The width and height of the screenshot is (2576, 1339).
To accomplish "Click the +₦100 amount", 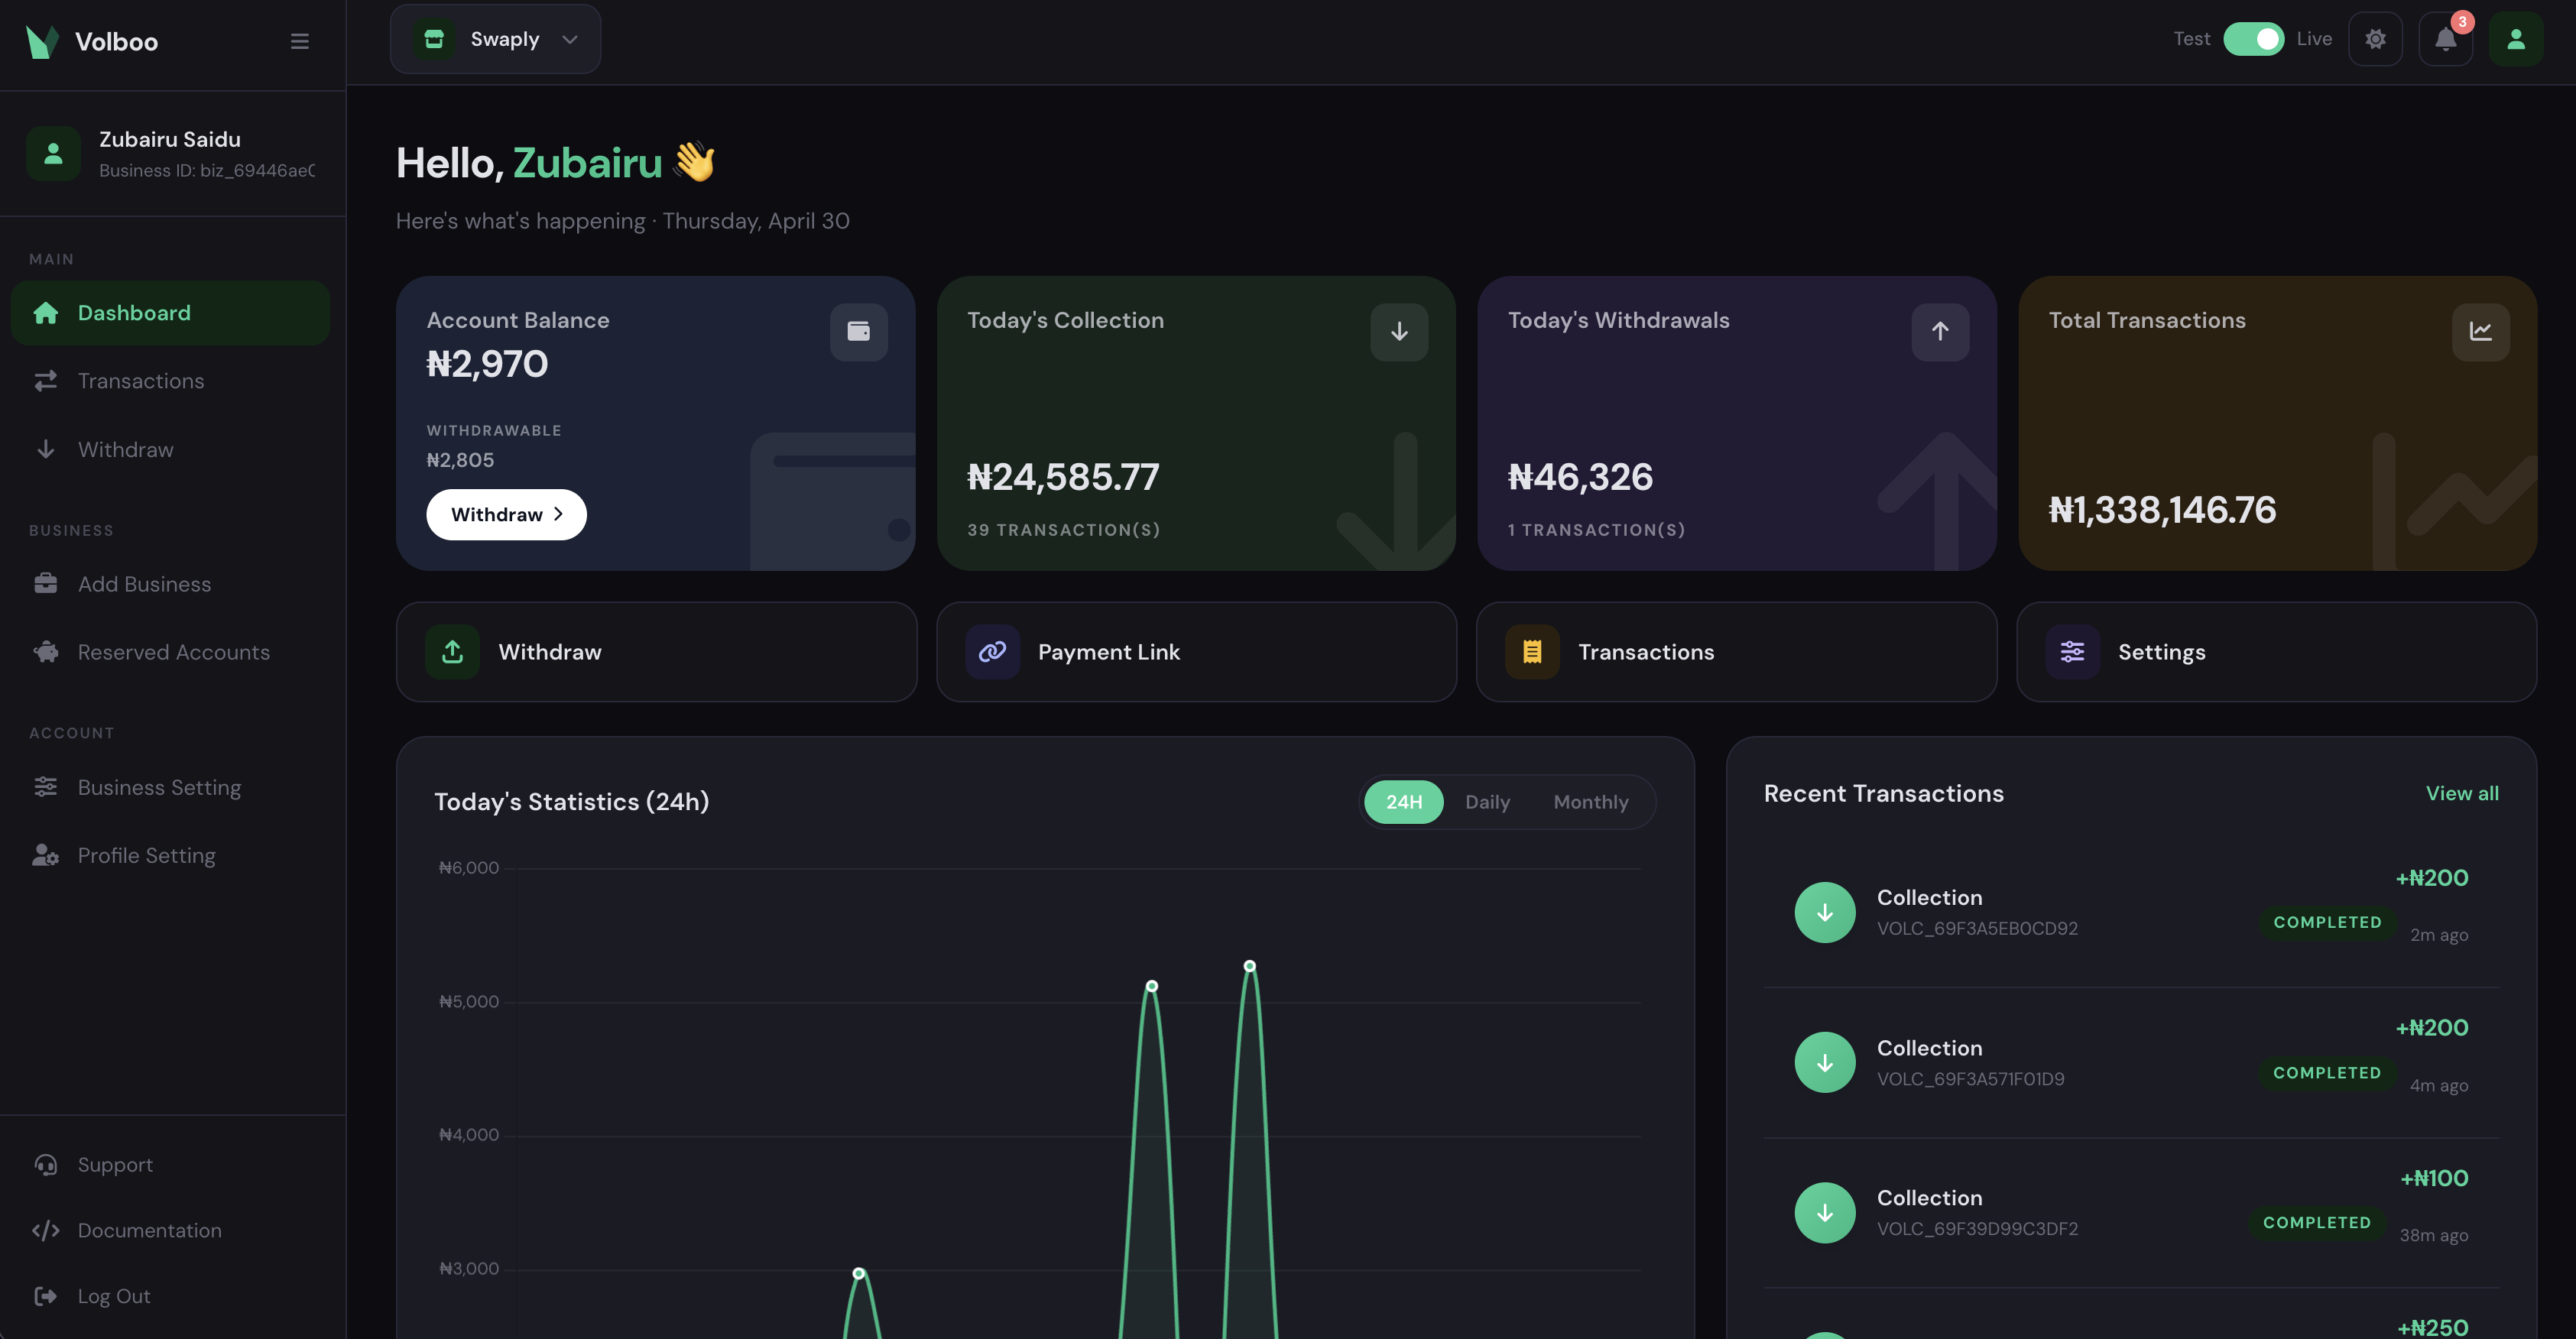I will (2434, 1179).
